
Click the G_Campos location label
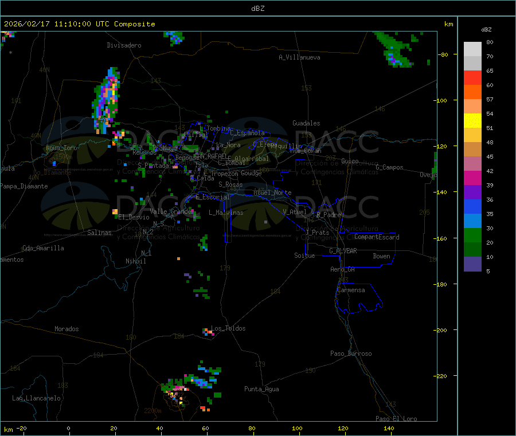[x=390, y=167]
